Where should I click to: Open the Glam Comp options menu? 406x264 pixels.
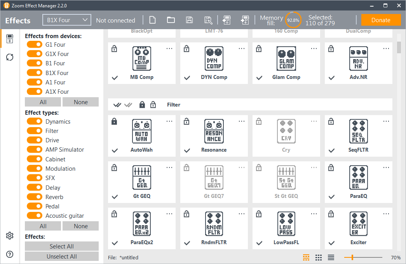(x=314, y=48)
